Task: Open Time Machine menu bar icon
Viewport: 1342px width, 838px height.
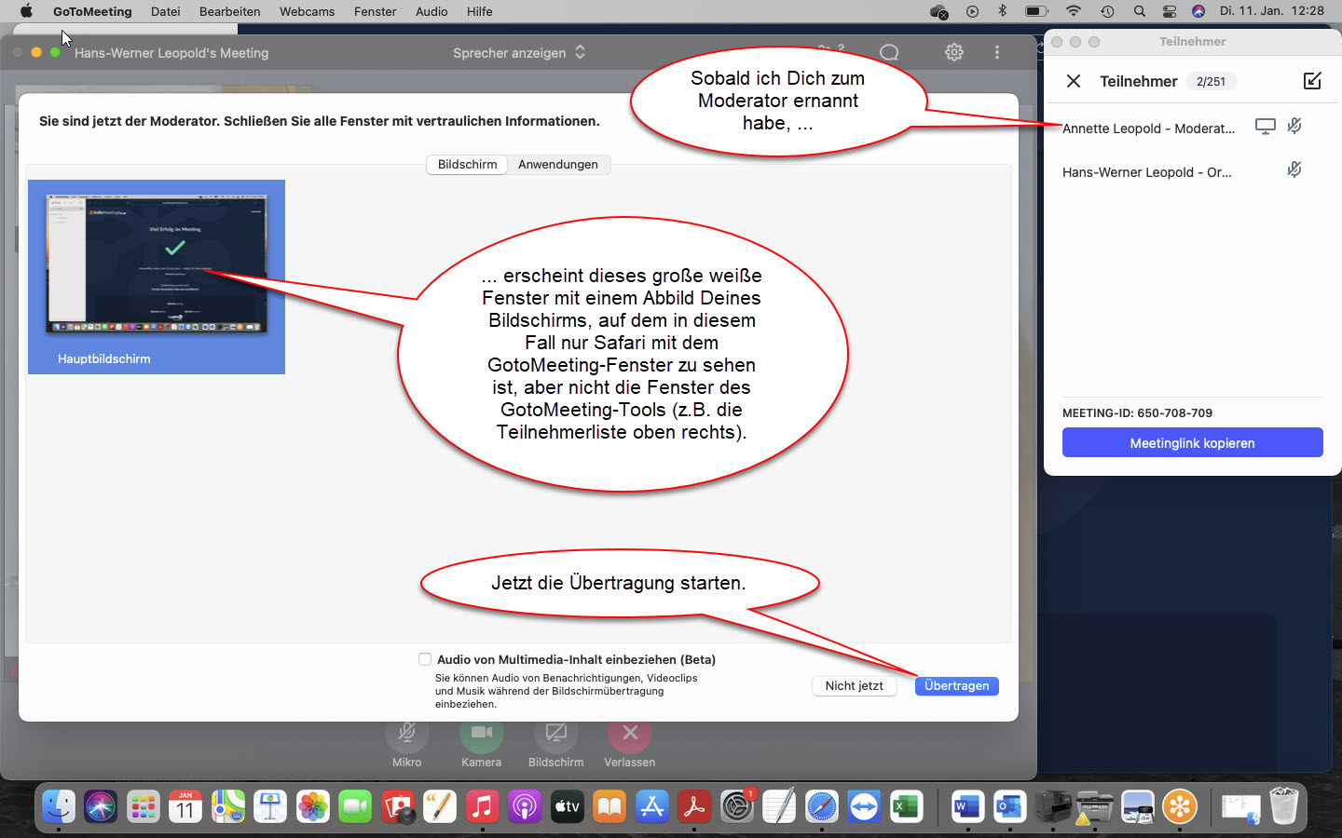Action: click(1107, 11)
